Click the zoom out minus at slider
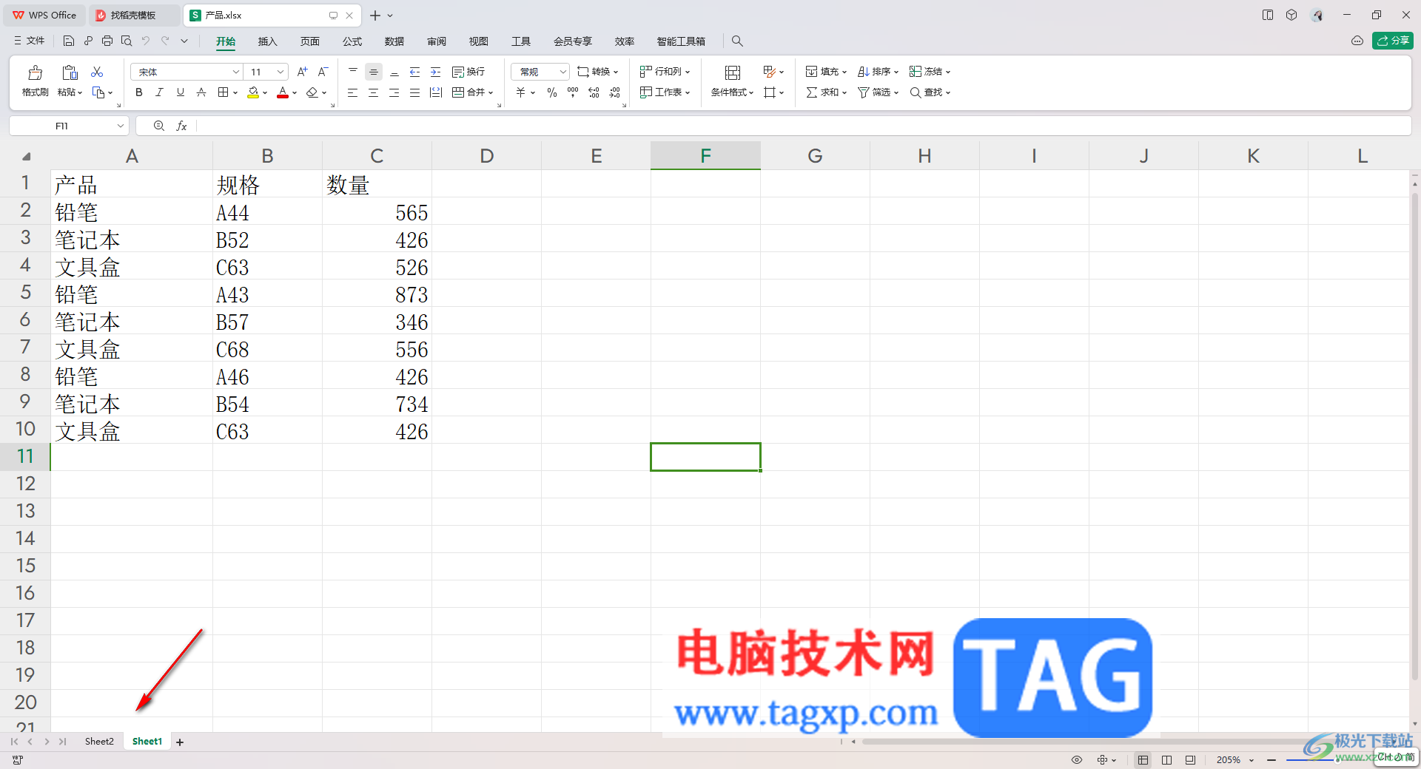Viewport: 1421px width, 769px height. pos(1271,760)
